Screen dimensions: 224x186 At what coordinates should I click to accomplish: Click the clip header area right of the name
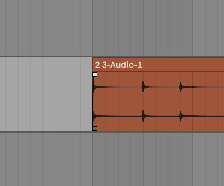[183, 65]
